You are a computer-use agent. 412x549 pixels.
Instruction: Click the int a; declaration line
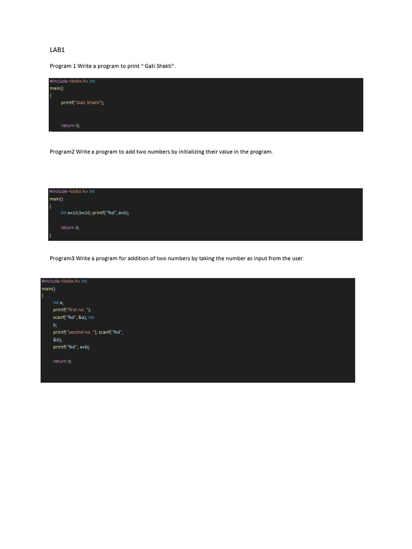(x=58, y=302)
